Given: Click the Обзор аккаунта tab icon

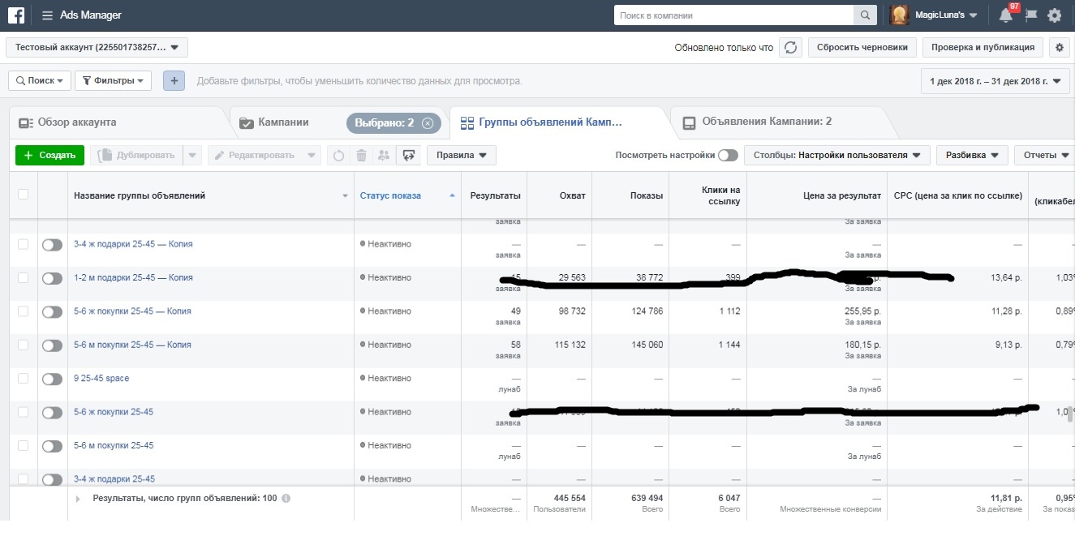Looking at the screenshot, I should point(25,123).
